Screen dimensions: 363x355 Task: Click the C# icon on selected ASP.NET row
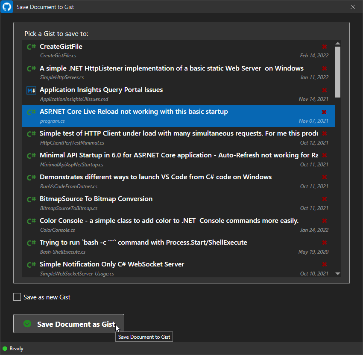tap(31, 112)
